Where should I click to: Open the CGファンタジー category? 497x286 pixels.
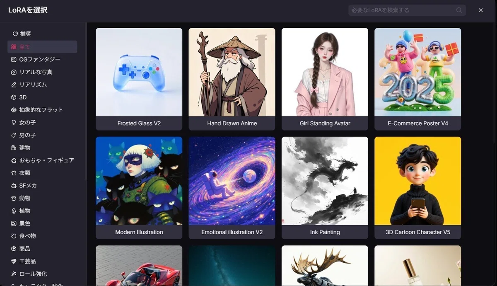[42, 59]
